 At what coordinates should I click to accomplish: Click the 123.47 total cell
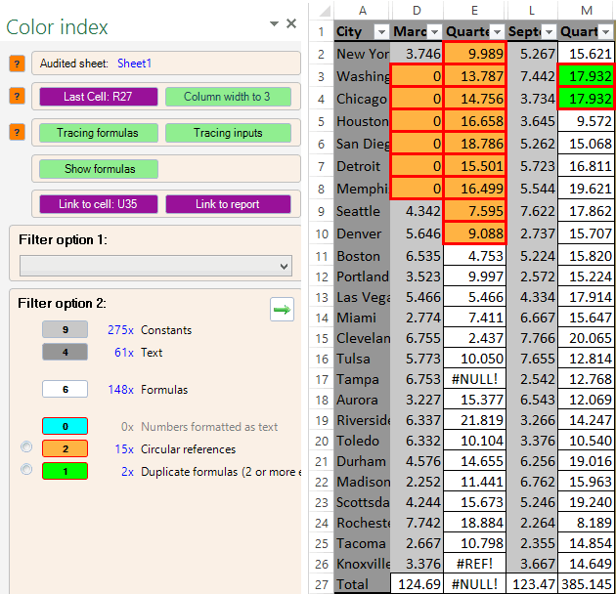coord(532,584)
